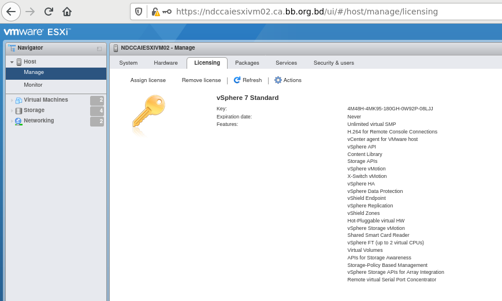Select the Licensing tab
502x301 pixels.
(207, 63)
